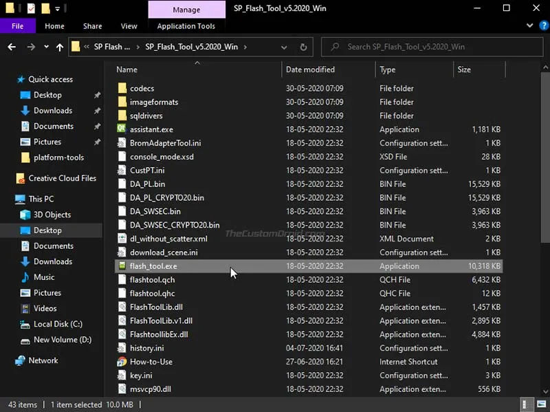Image resolution: width=550 pixels, height=412 pixels.
Task: Click the Network item in the sidebar
Action: (42, 360)
